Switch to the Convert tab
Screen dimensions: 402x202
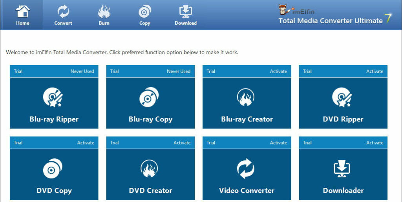pos(63,15)
